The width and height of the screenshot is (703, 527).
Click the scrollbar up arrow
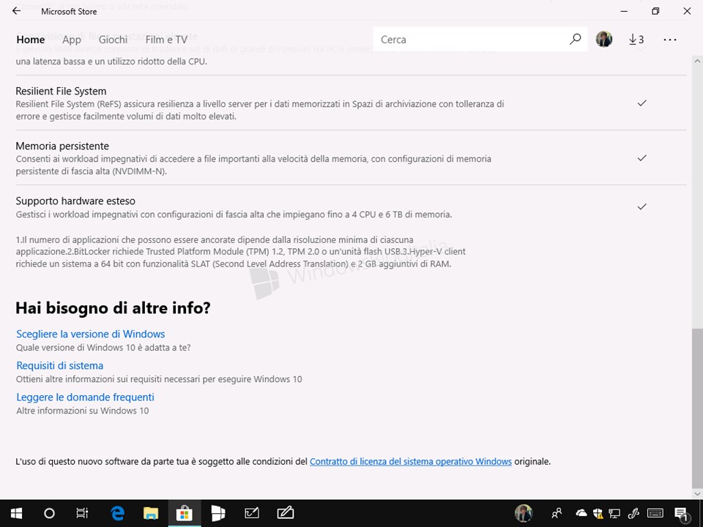pyautogui.click(x=697, y=60)
